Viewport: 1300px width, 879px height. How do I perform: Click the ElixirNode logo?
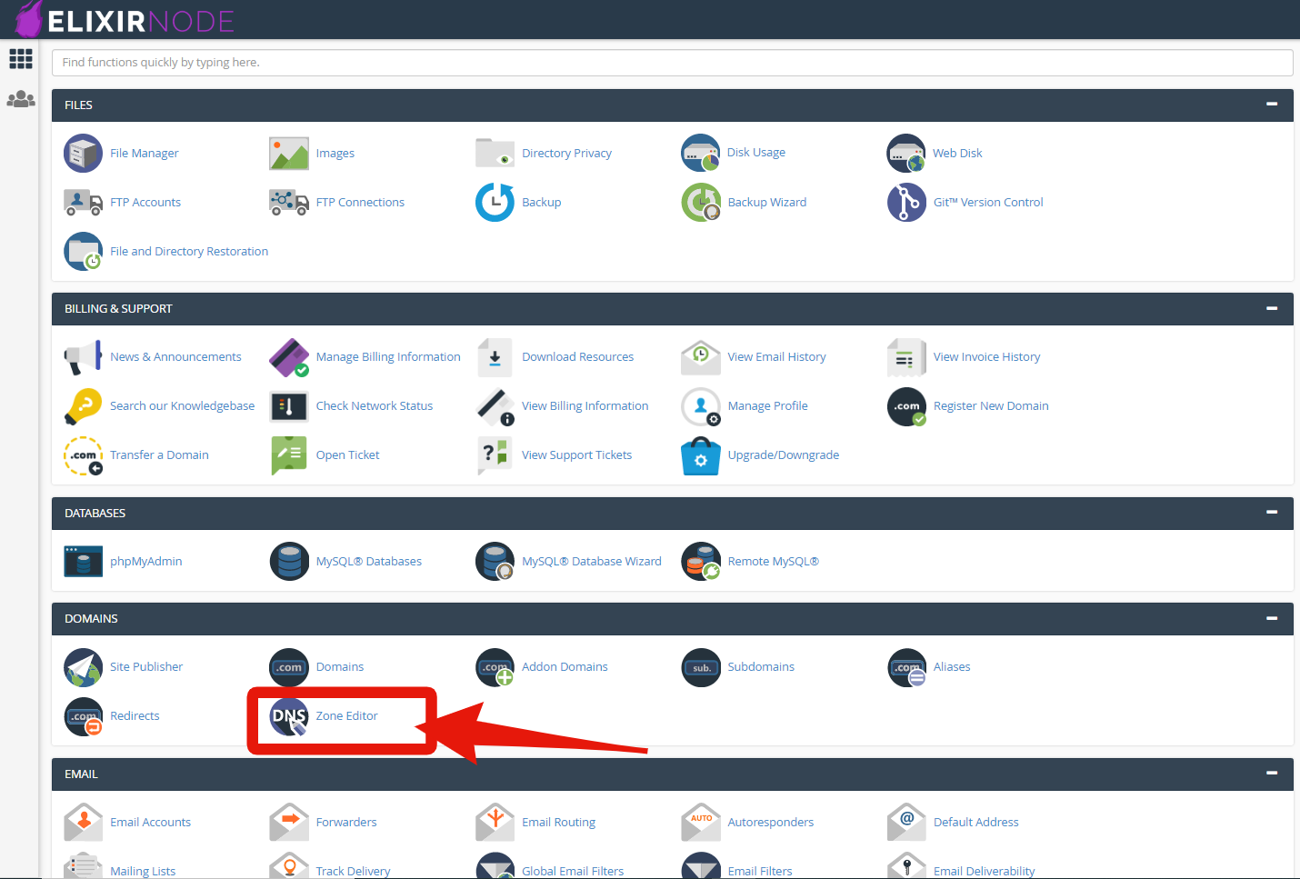pyautogui.click(x=125, y=19)
